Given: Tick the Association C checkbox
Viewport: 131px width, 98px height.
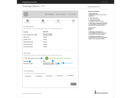Looking at the screenshot, I should pos(45,76).
